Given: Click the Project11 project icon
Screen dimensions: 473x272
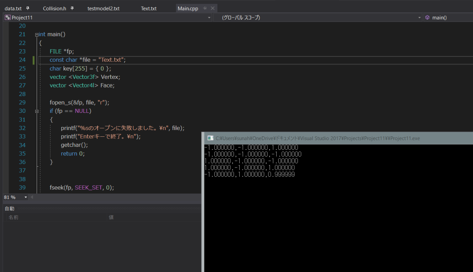Looking at the screenshot, I should tap(7, 18).
